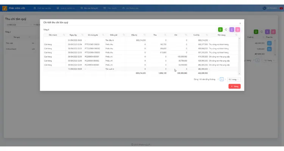
Task: Go to next page in dialog pagination
Action: coord(225,79)
